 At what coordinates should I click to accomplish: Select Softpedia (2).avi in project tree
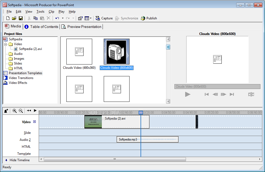point(30,49)
